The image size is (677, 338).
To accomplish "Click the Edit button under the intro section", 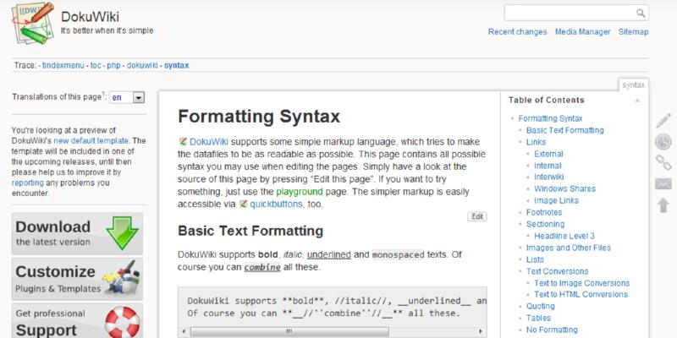I will (x=477, y=216).
